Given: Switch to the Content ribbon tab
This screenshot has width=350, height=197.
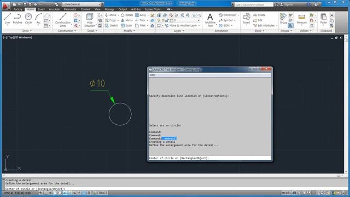Looking at the screenshot, I should (85, 9).
